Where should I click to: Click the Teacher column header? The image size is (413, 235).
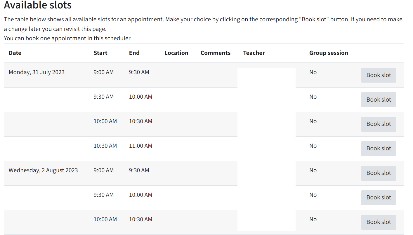coord(254,53)
